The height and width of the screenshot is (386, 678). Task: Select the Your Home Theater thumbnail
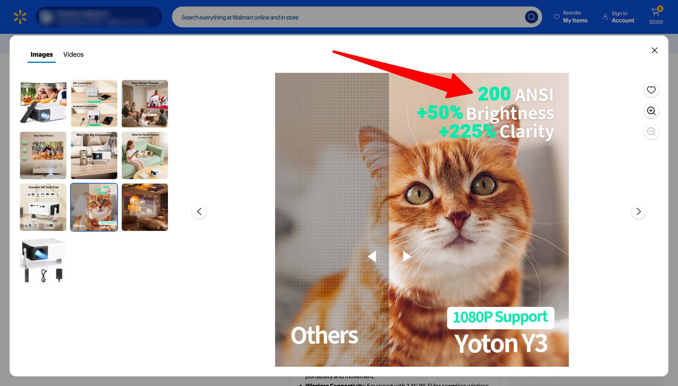[x=145, y=104]
